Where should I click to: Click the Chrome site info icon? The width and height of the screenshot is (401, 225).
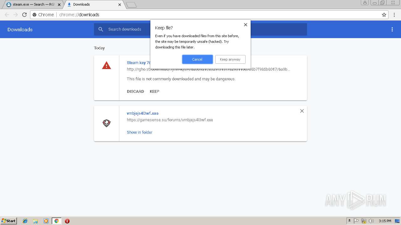point(34,15)
